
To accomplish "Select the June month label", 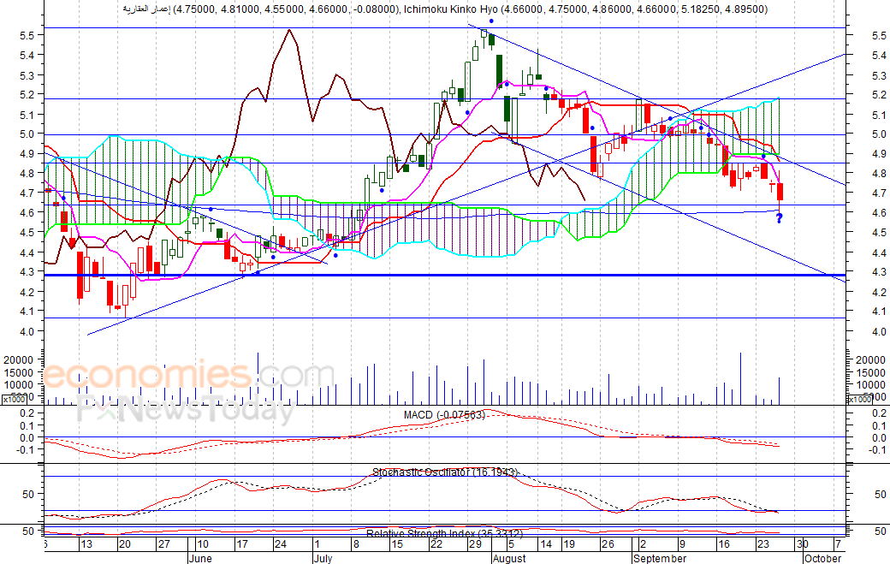I will pyautogui.click(x=200, y=558).
